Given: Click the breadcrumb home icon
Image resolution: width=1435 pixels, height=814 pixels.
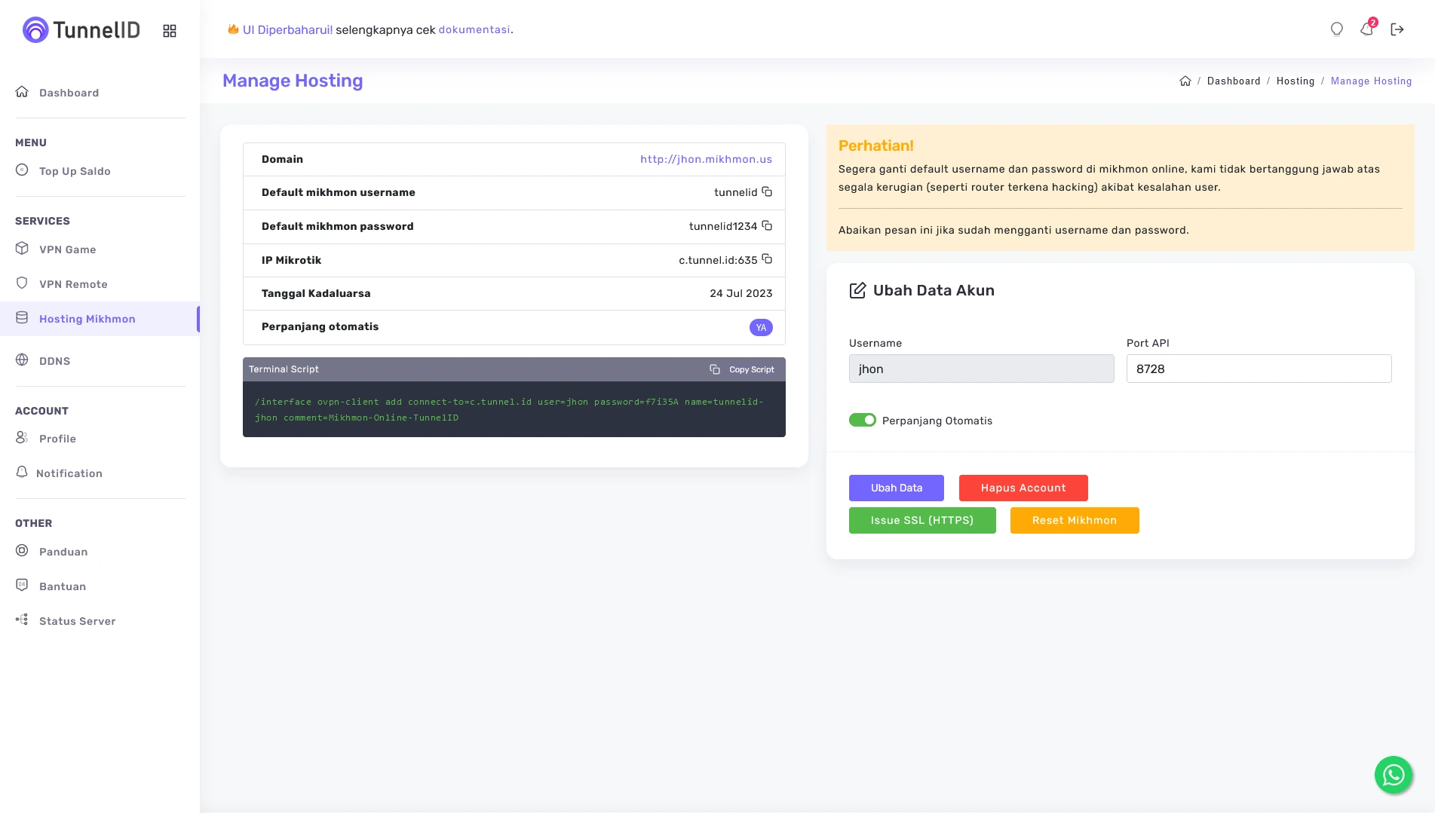Looking at the screenshot, I should 1185,81.
